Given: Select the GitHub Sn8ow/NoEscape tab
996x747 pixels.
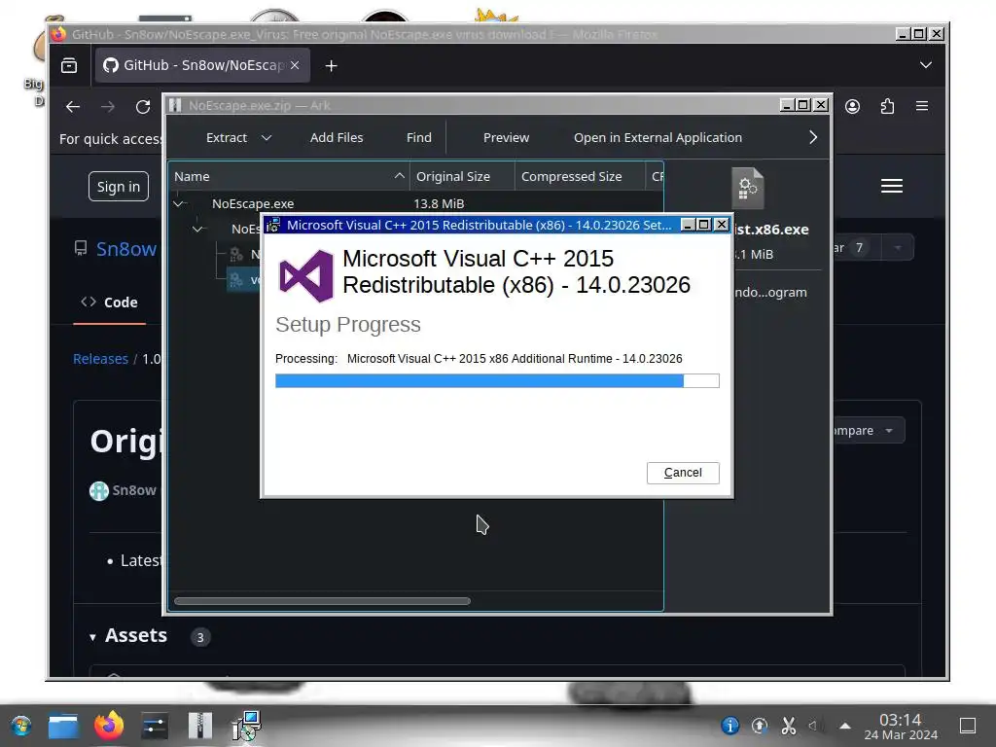Looking at the screenshot, I should click(x=202, y=65).
